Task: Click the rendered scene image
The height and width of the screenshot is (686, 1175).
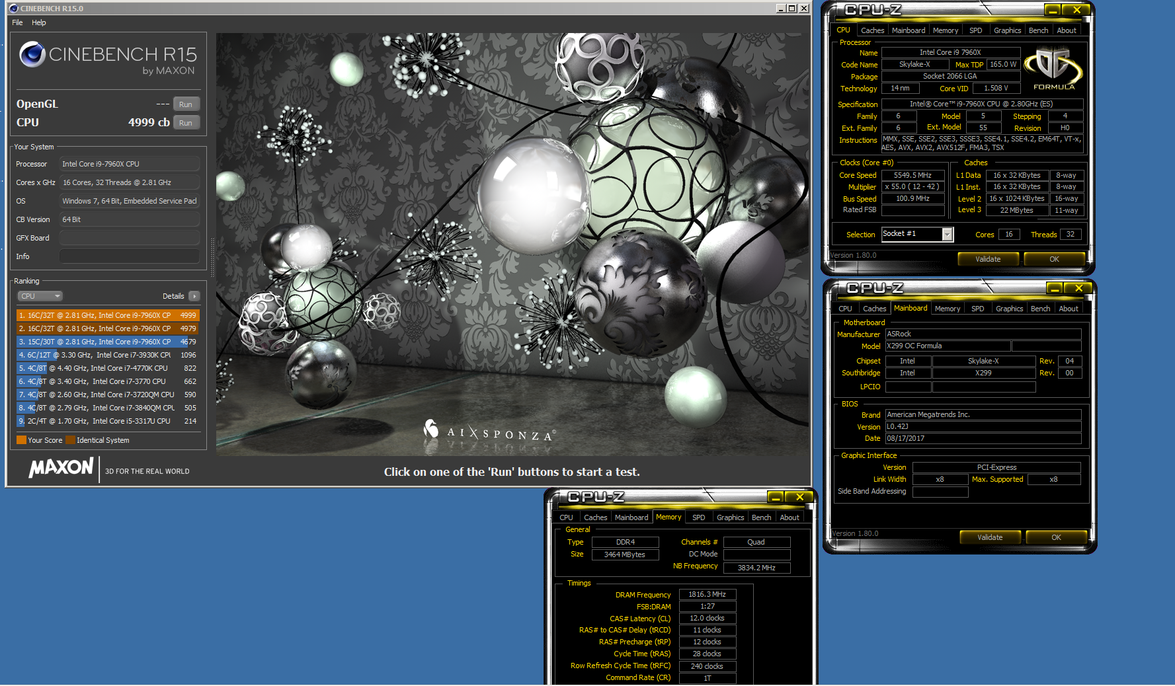Action: click(x=512, y=244)
